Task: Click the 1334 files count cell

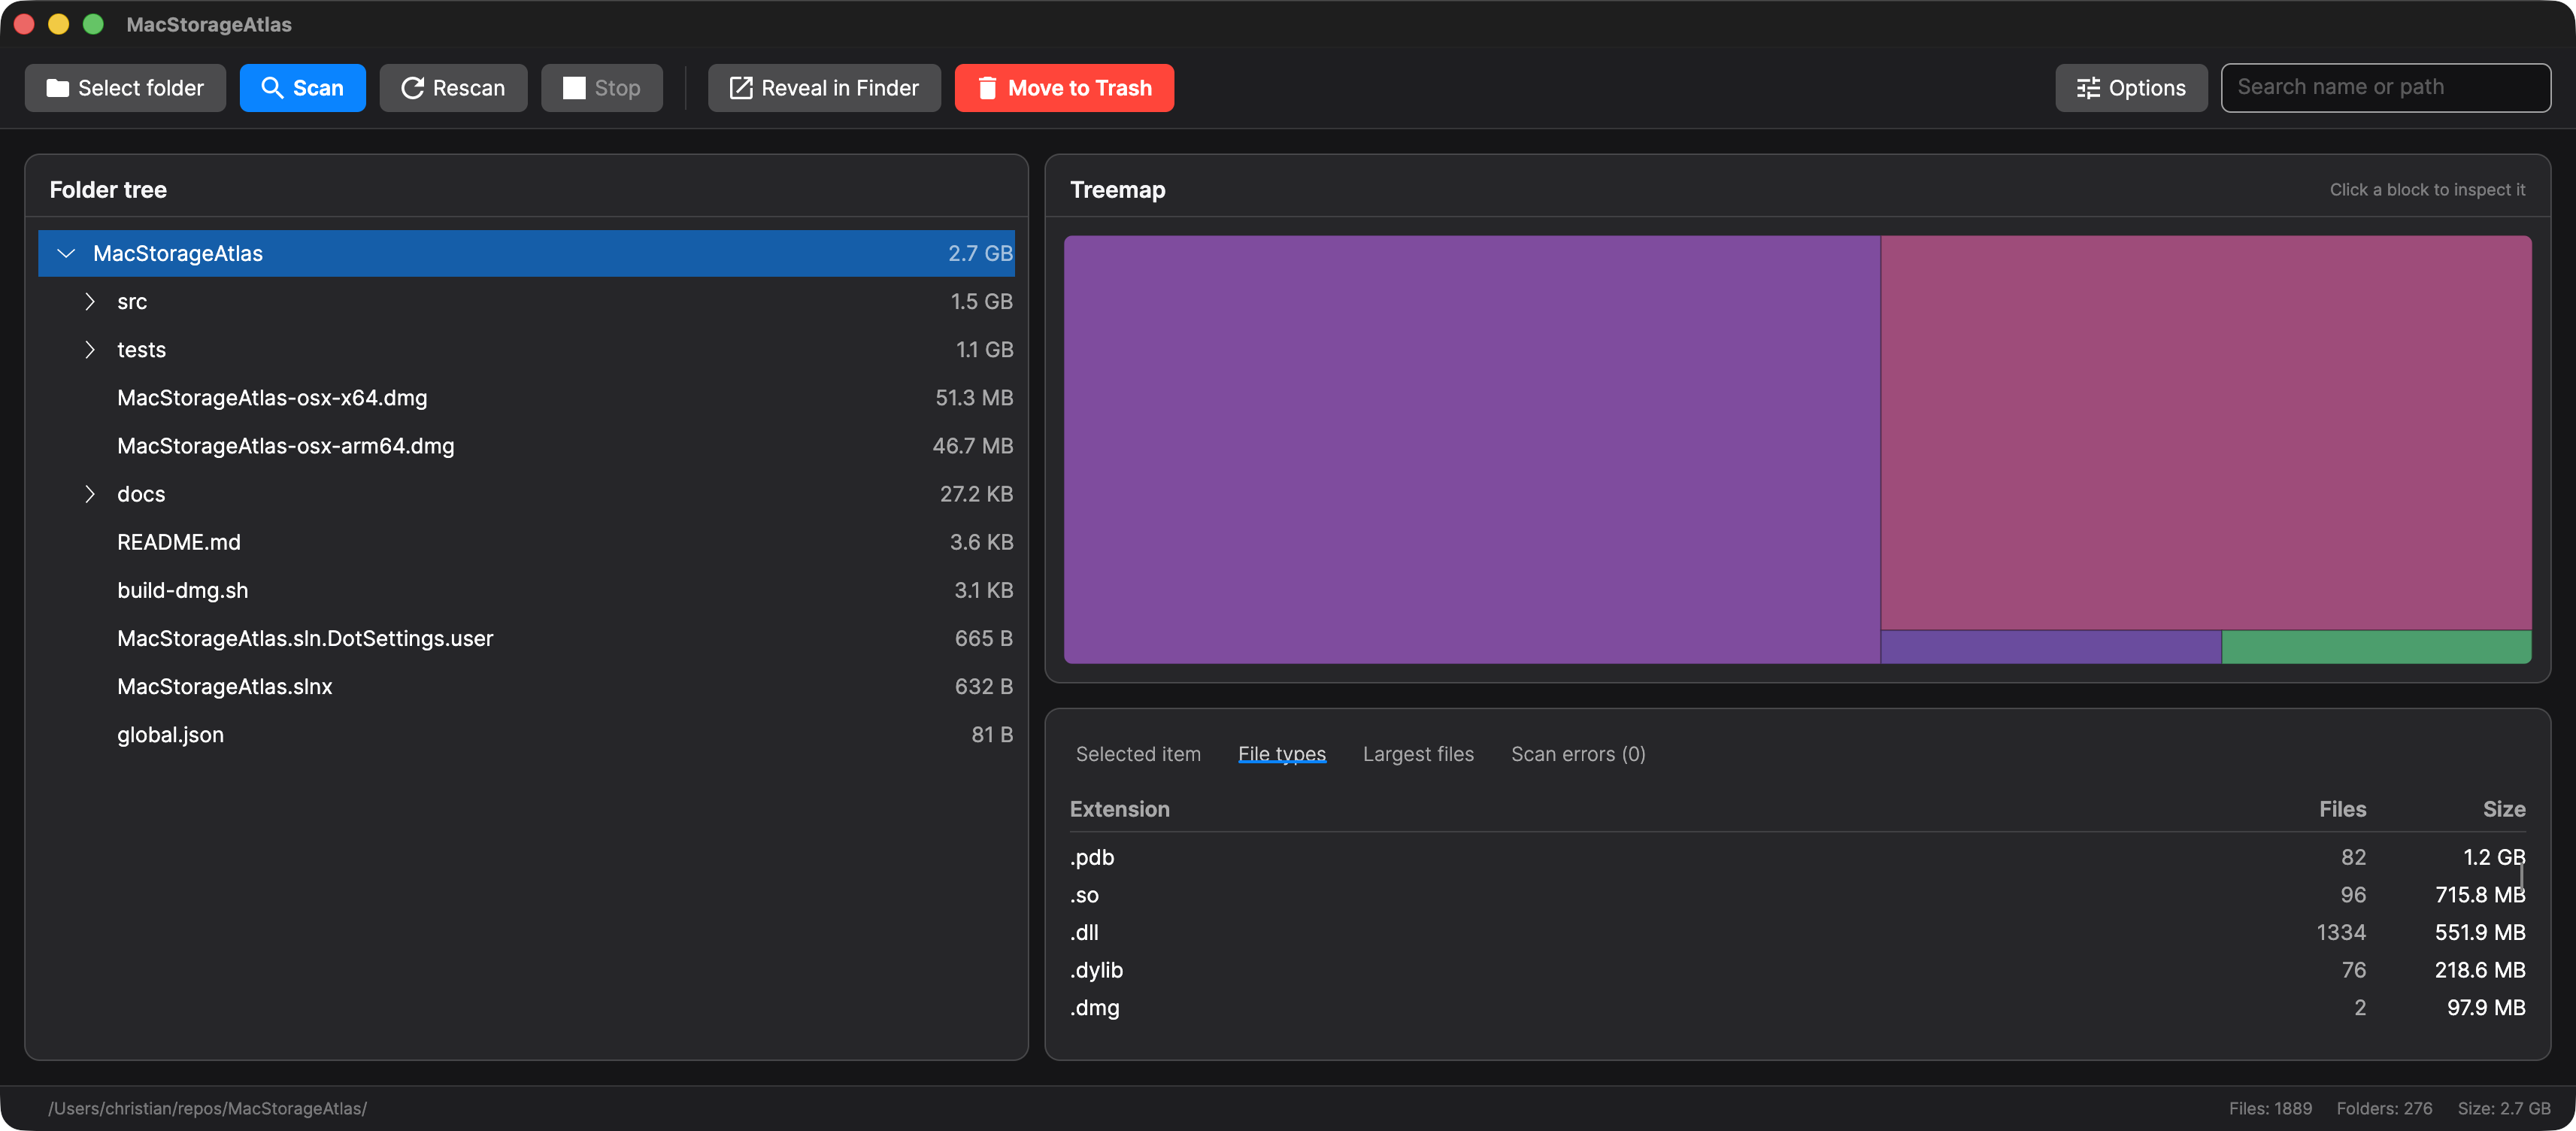Action: (2341, 932)
